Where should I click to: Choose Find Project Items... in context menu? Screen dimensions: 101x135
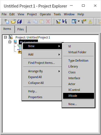42,63
